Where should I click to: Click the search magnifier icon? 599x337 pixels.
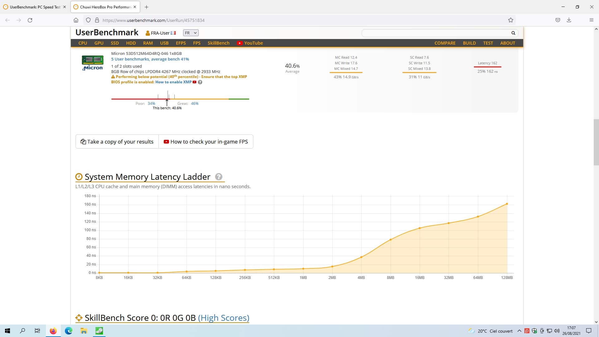pyautogui.click(x=513, y=33)
